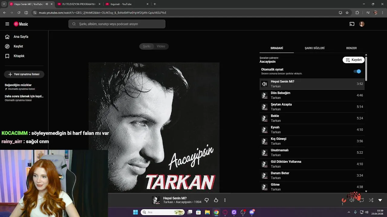Focus the song search field
387x217 pixels.
117,24
